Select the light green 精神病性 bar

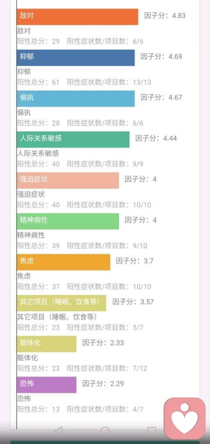point(68,221)
